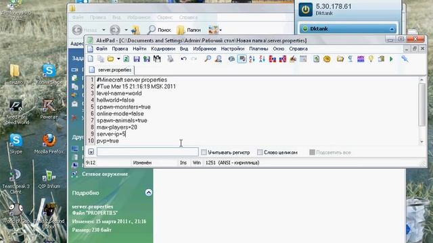The image size is (433, 243).
Task: Click the encoding 1251 ANSI status entry
Action: [x=232, y=163]
